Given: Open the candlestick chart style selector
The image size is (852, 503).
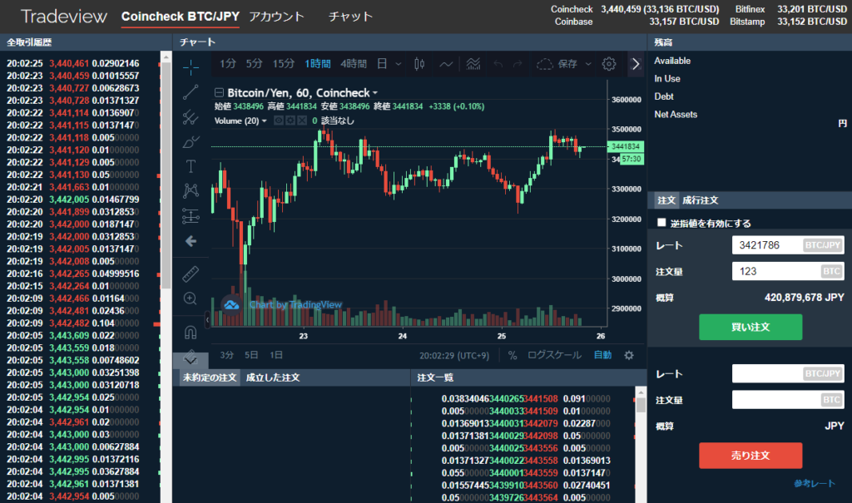Looking at the screenshot, I should click(419, 64).
